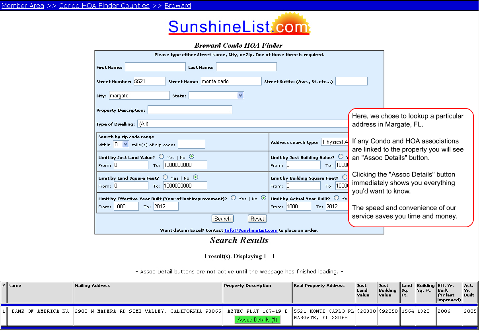Email Info@SunshineList.com link
The height and width of the screenshot is (333, 479).
tap(251, 230)
